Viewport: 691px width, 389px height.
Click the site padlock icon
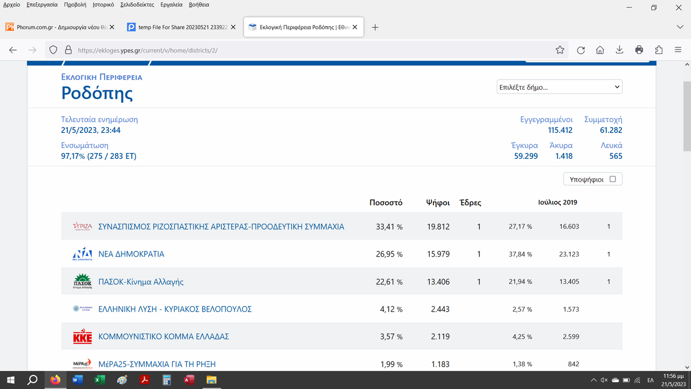[x=68, y=50]
